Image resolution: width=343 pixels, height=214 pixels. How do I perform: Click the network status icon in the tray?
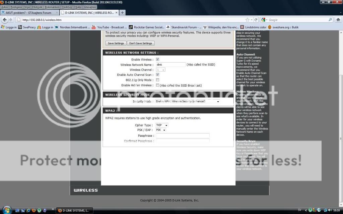(325, 211)
